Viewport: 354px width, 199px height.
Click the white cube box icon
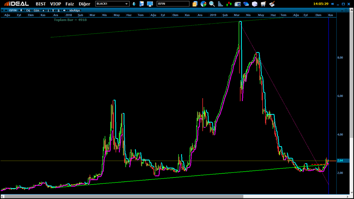[255, 4]
